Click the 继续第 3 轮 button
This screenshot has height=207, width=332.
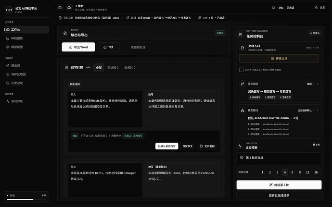(279, 185)
